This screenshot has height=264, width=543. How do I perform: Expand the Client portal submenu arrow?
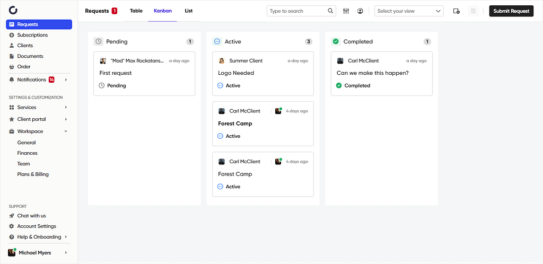tap(66, 119)
